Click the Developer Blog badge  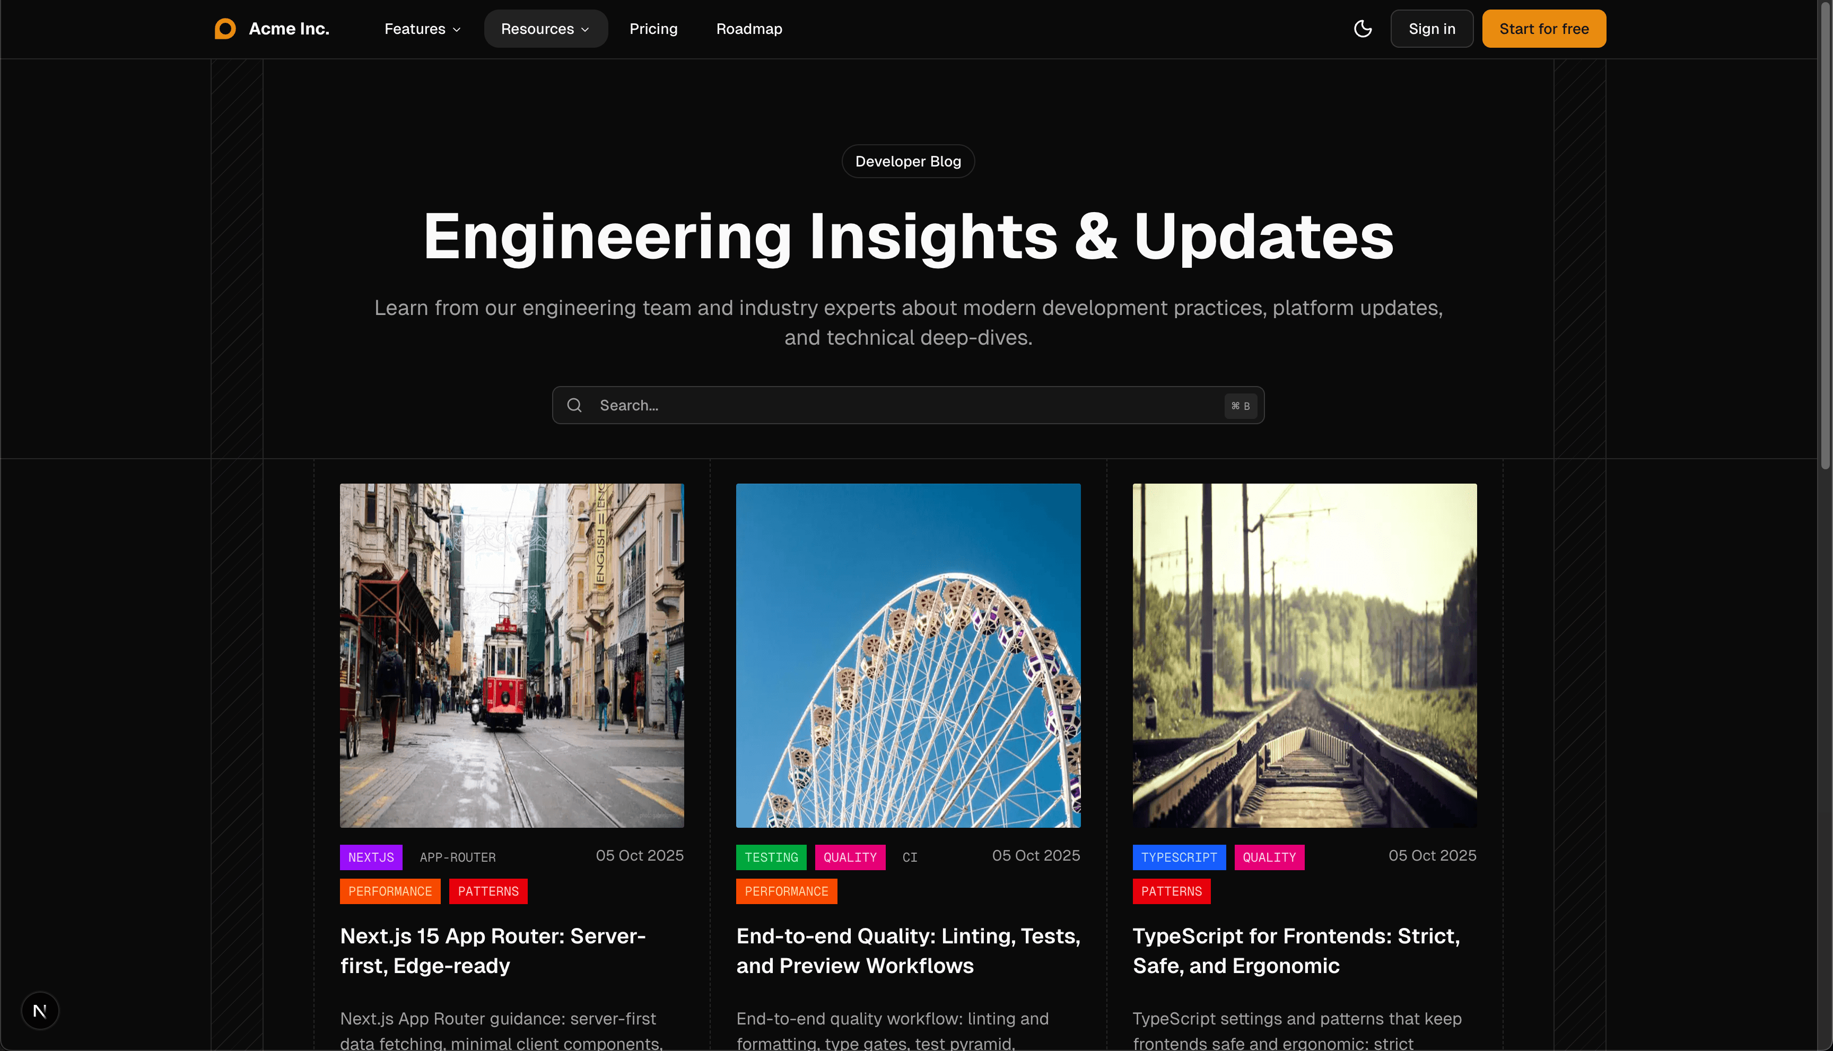pyautogui.click(x=907, y=161)
